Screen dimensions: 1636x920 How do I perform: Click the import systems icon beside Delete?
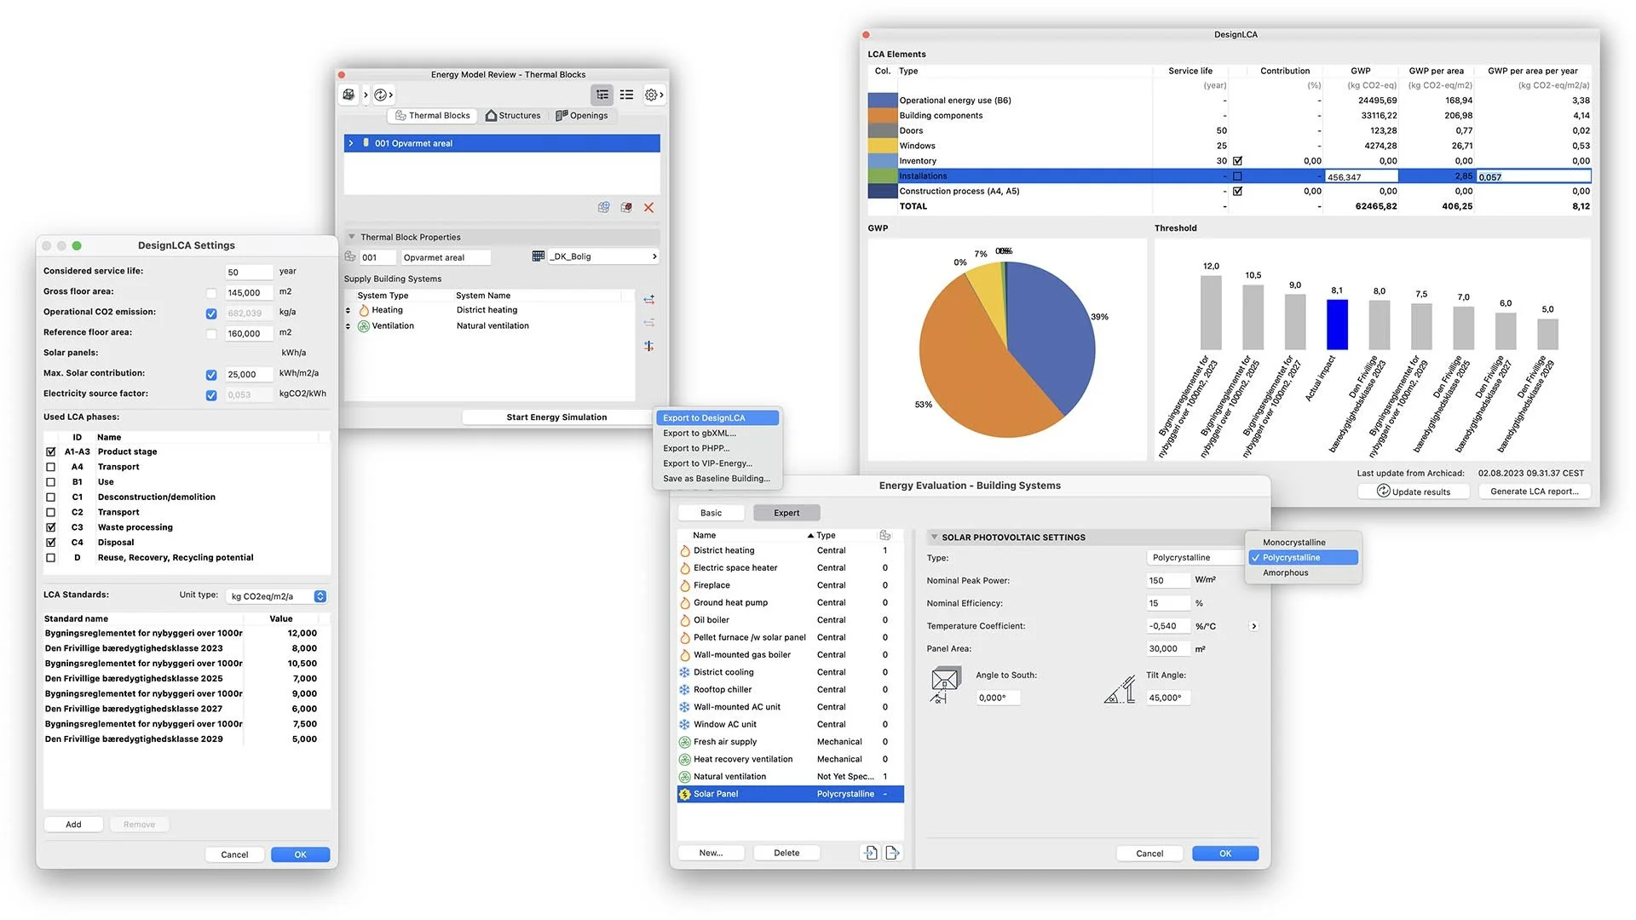(870, 853)
